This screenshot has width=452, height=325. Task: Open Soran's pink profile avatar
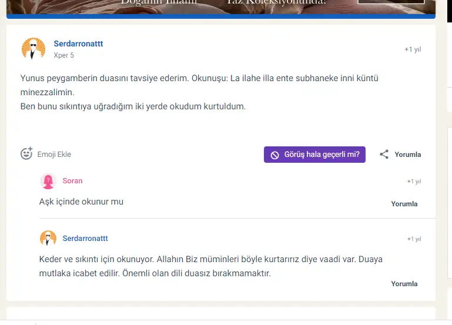(48, 181)
